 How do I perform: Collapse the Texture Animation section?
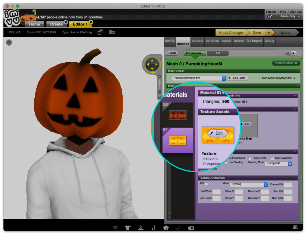click(x=295, y=178)
